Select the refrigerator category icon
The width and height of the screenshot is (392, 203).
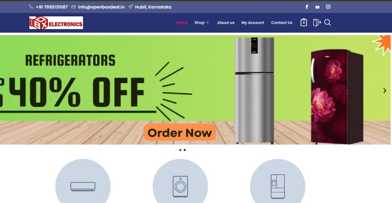(x=278, y=186)
